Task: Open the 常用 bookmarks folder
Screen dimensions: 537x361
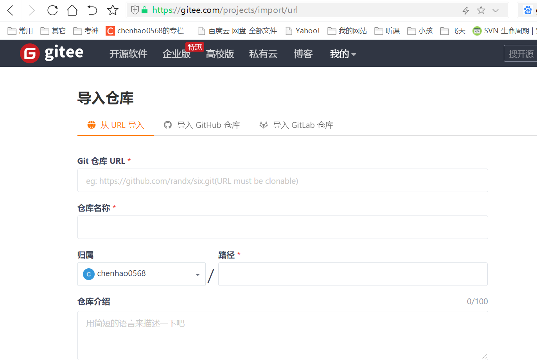Action: coord(20,31)
